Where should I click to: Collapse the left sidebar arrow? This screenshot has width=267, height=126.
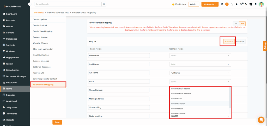click(29, 4)
